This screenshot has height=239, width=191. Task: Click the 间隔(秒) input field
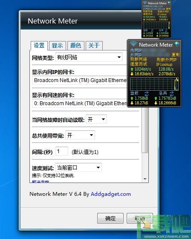click(x=62, y=151)
